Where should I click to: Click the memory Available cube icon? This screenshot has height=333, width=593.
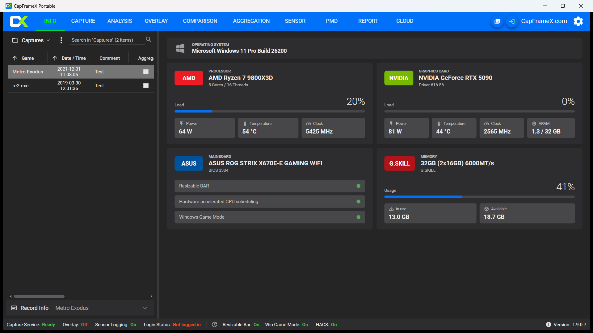(486, 209)
